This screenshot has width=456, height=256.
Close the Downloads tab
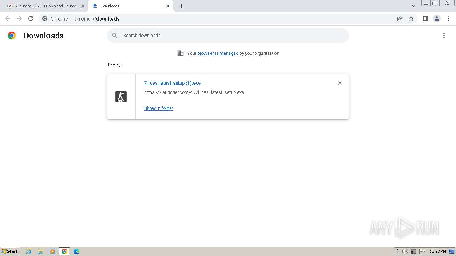(168, 6)
